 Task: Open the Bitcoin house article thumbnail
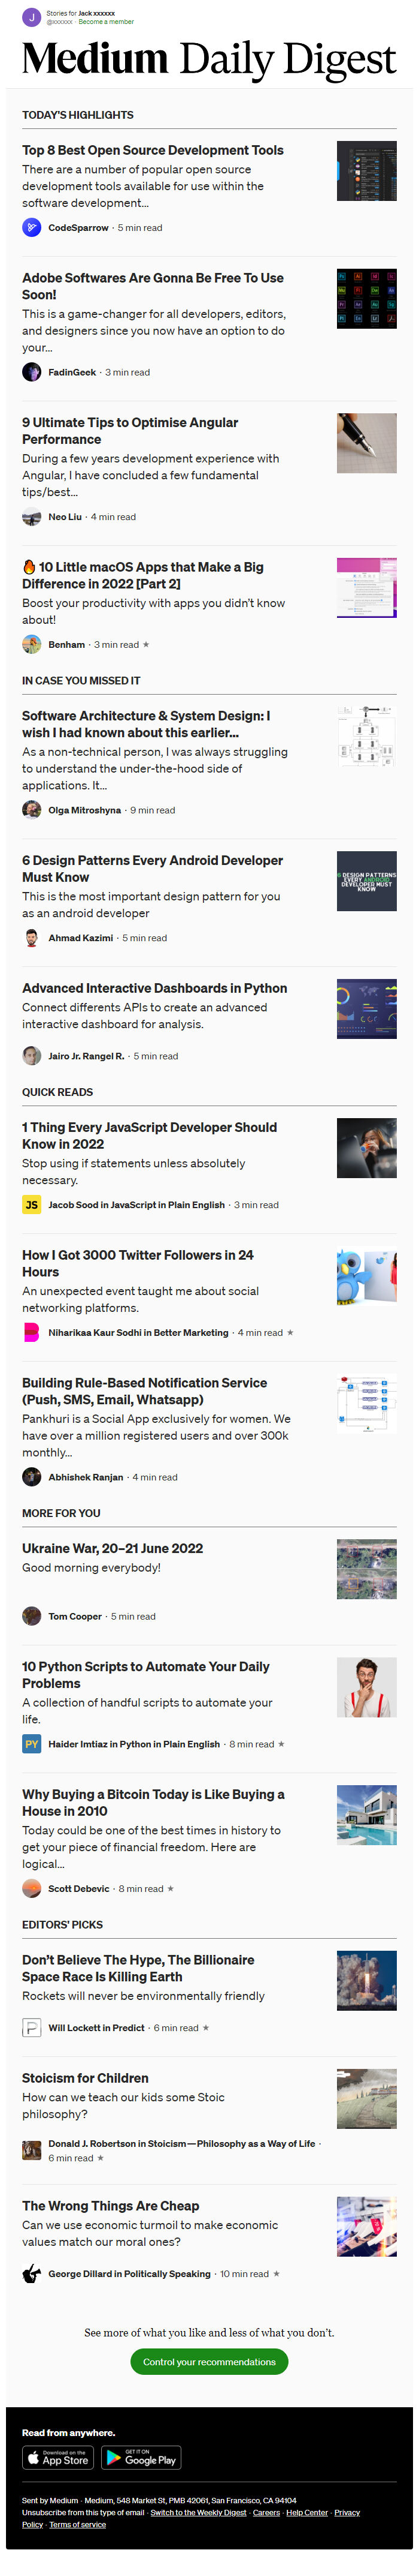(366, 1815)
